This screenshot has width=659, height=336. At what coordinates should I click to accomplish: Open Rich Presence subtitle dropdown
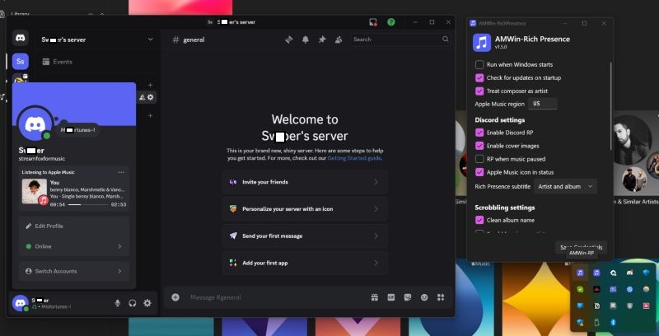565,186
